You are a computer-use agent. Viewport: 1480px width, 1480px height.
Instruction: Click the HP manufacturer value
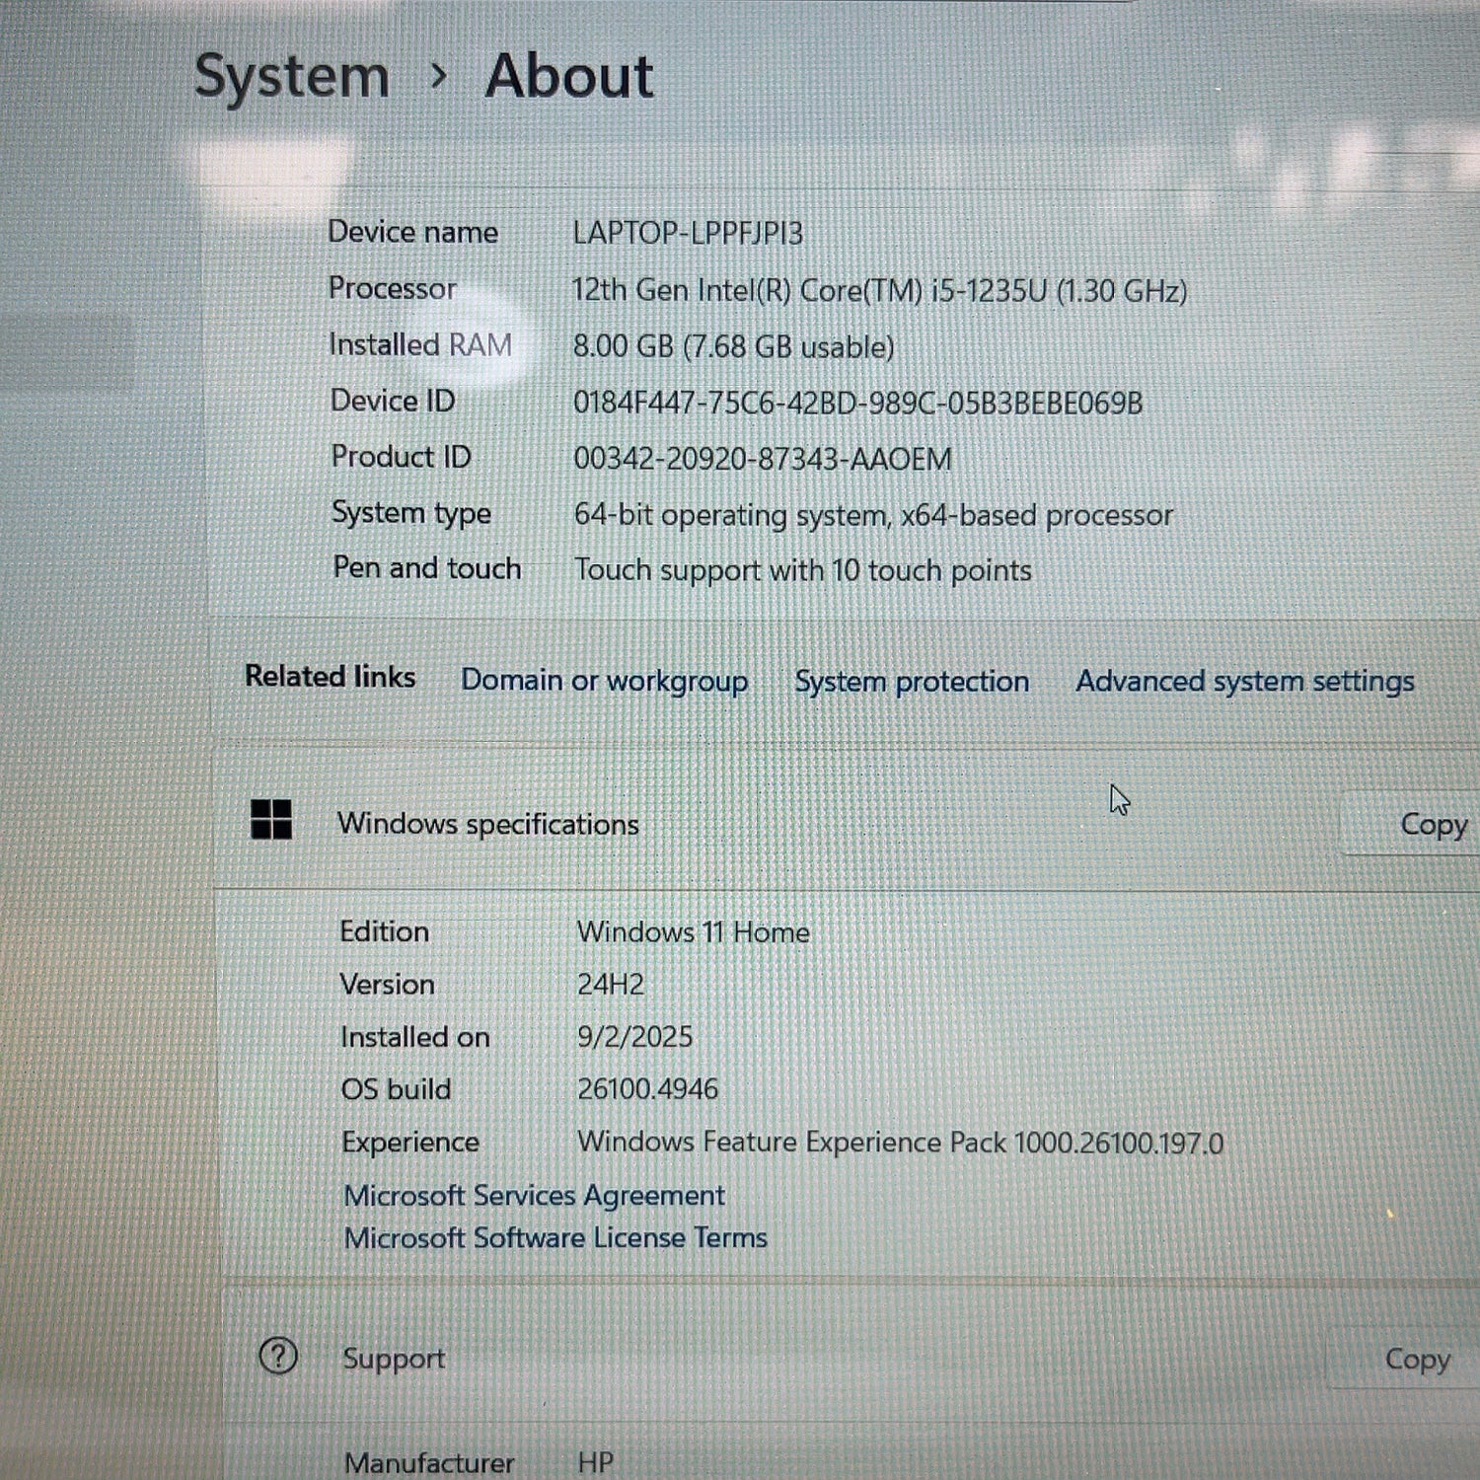pyautogui.click(x=595, y=1462)
